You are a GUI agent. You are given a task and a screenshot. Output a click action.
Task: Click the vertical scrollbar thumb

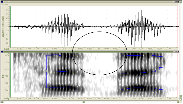181,96
